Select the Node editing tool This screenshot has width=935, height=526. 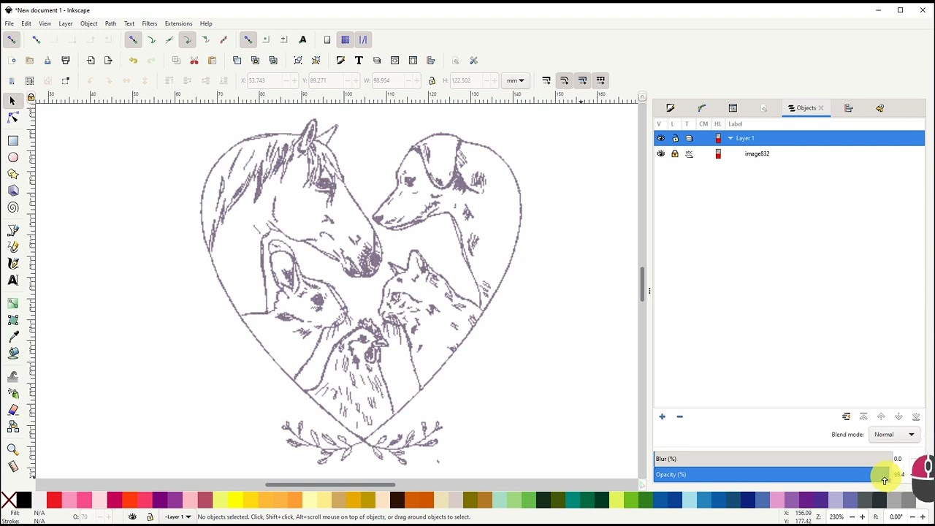click(13, 118)
